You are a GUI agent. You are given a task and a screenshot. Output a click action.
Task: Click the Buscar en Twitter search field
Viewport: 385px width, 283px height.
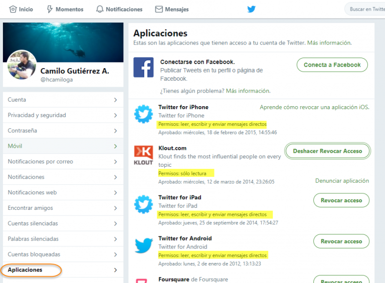point(365,9)
